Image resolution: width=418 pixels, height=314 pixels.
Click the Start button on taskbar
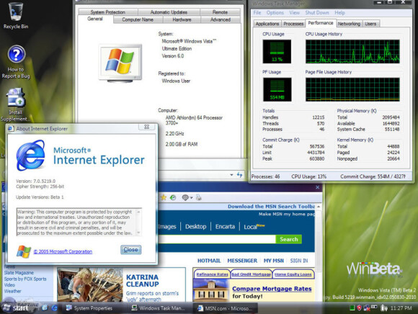pos(16,308)
